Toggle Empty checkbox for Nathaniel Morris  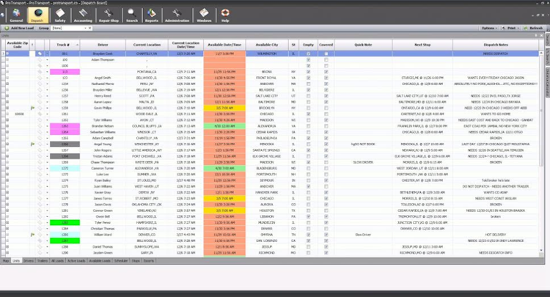(x=308, y=84)
